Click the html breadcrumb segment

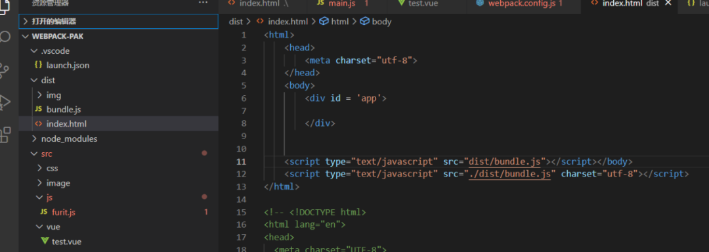tap(340, 22)
